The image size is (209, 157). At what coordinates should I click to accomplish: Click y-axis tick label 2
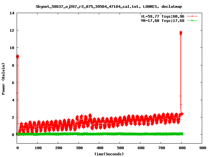point(13,117)
